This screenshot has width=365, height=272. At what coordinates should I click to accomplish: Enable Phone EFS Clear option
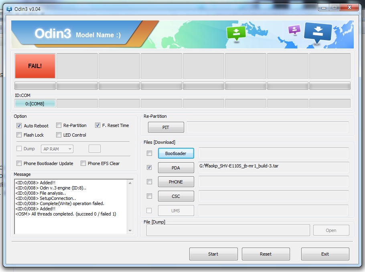83,163
